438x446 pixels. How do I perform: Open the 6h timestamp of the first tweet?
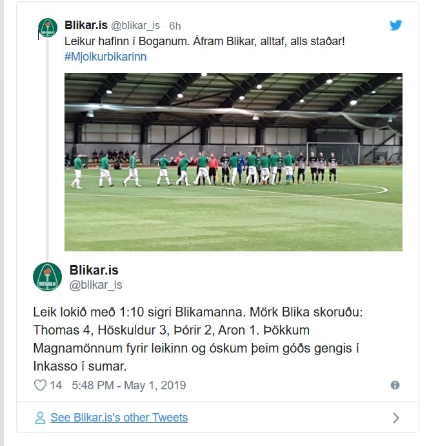point(175,26)
